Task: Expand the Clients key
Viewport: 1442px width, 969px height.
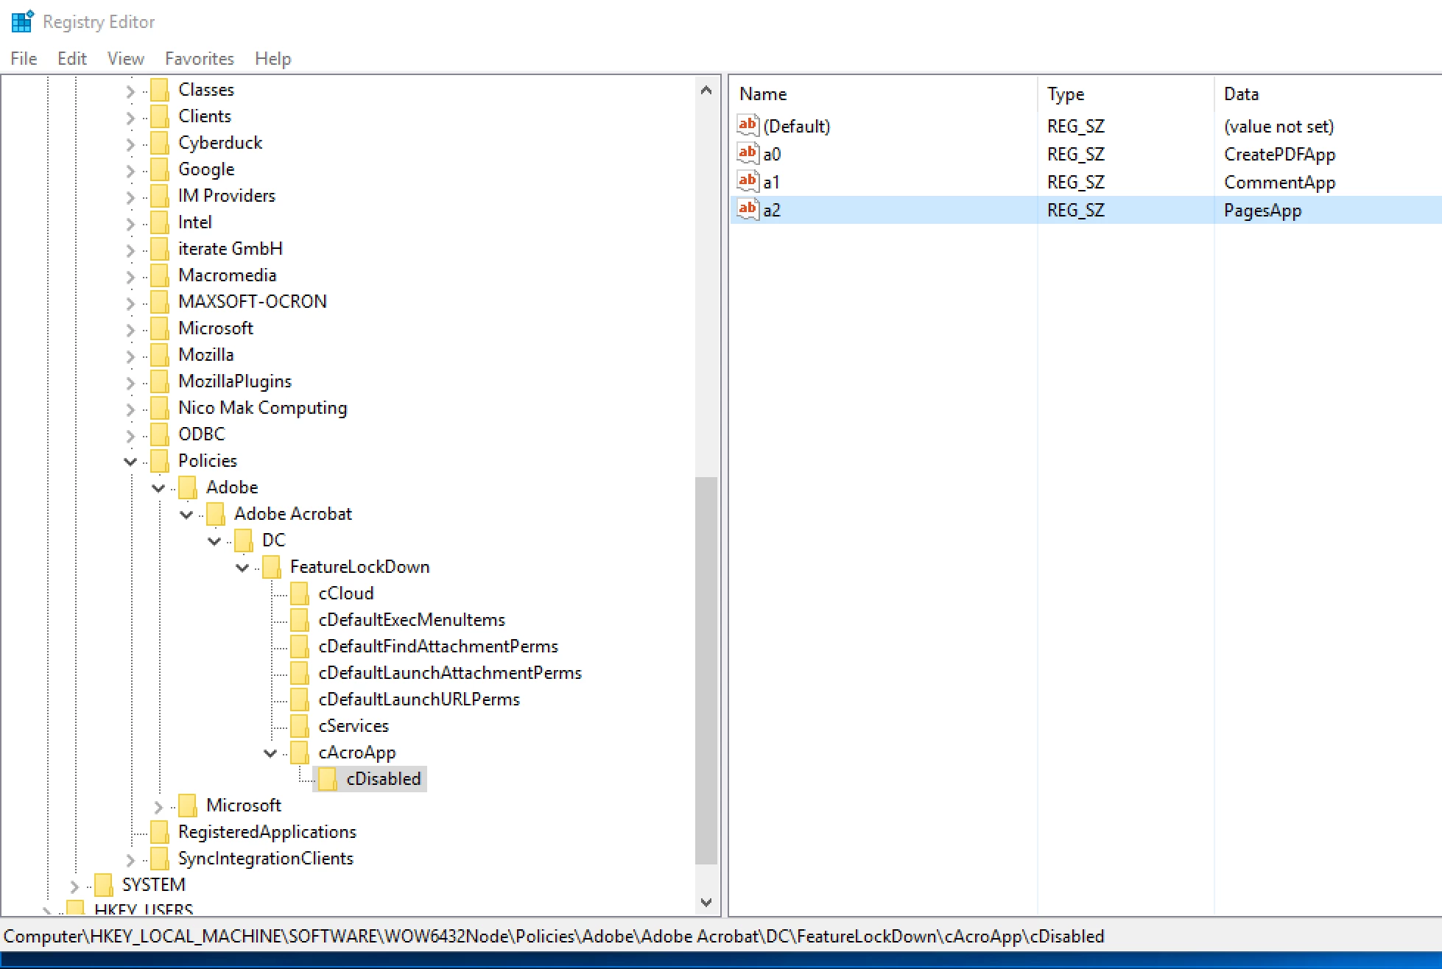Action: (130, 117)
